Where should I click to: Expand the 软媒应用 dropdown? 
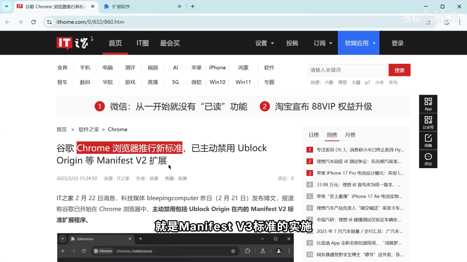click(359, 43)
